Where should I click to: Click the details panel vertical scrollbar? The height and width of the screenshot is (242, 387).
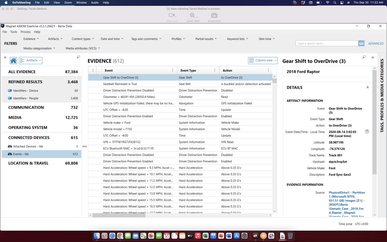[374, 123]
